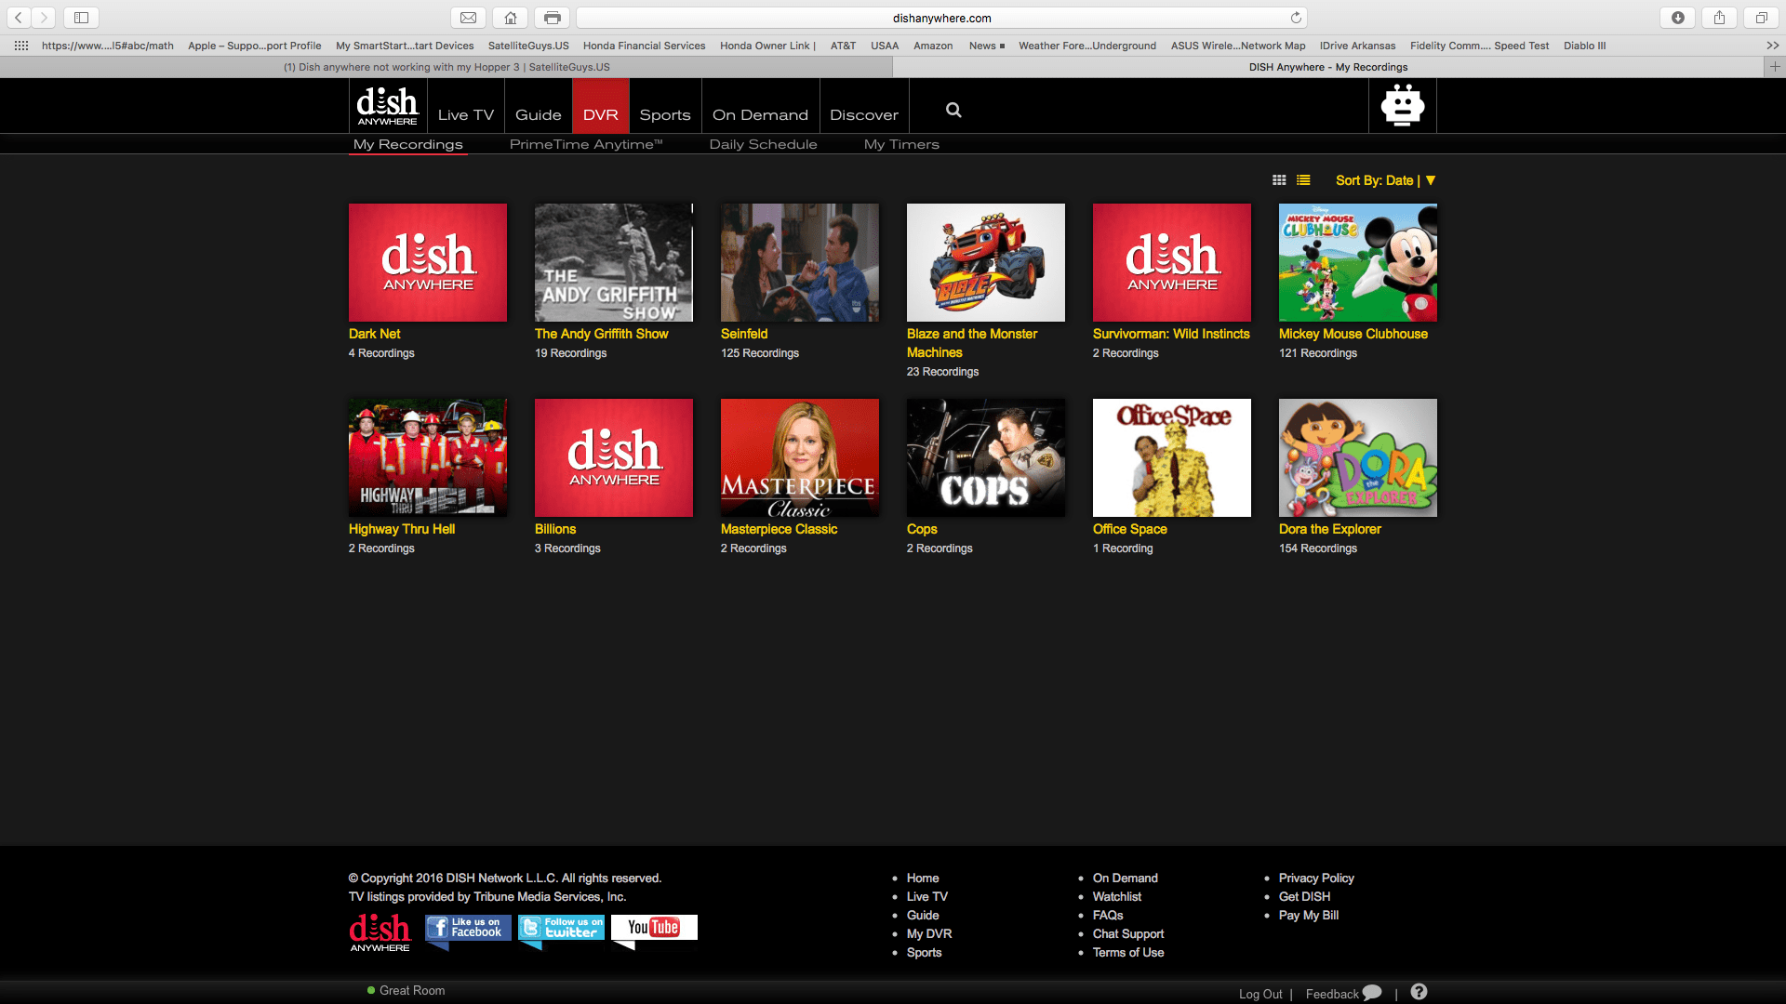The height and width of the screenshot is (1004, 1786).
Task: Open the Highway Thru Hell thumbnail
Action: click(428, 457)
